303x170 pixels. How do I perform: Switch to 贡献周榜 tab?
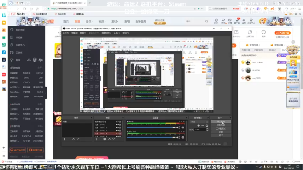258,50
